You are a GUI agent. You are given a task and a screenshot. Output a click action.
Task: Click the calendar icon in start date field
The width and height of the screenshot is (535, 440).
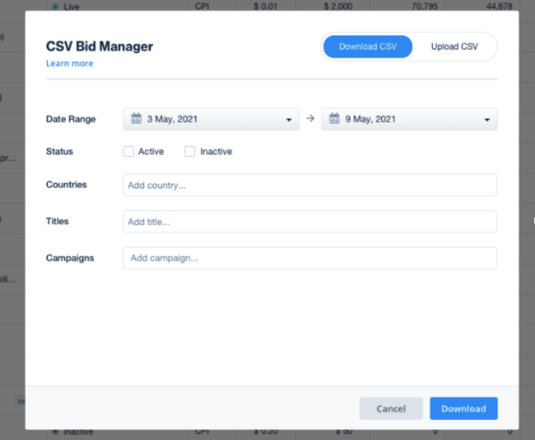click(136, 119)
